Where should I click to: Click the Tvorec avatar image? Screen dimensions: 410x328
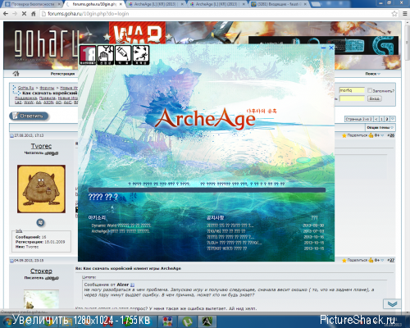point(41,189)
